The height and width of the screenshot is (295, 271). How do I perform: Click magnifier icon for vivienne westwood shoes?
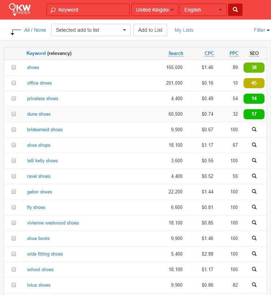[254, 223]
